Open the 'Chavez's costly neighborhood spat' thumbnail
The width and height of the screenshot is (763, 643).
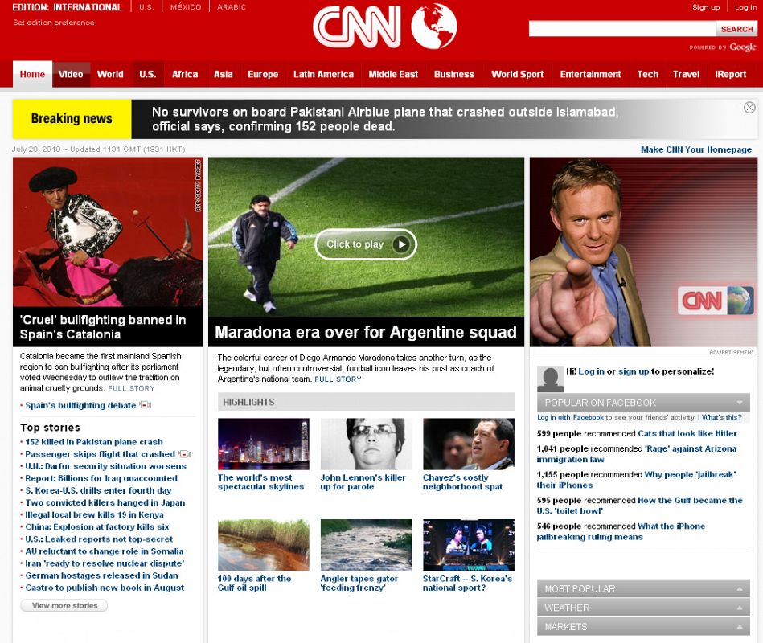point(468,444)
